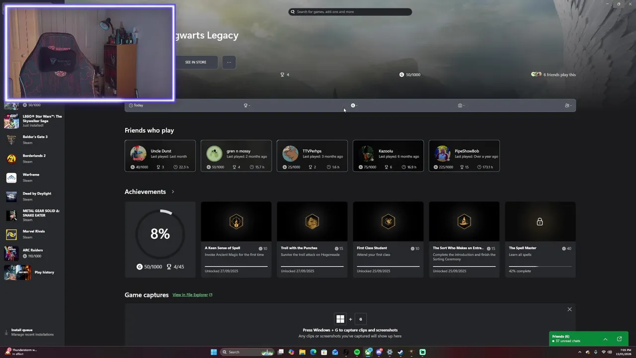Image resolution: width=636 pixels, height=358 pixels.
Task: Select the gamerscore tab in activity bar
Action: 354,105
